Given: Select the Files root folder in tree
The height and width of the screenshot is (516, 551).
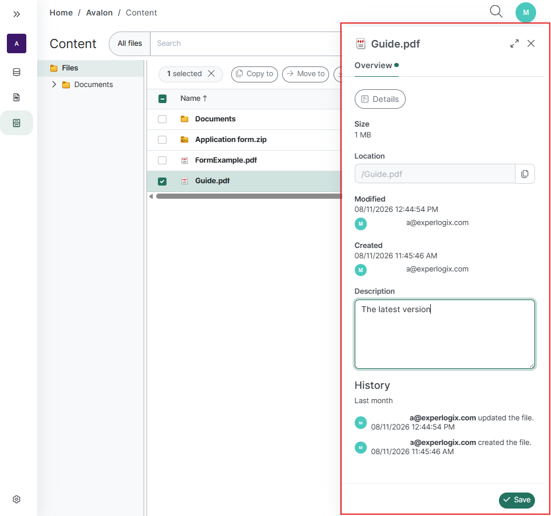Looking at the screenshot, I should (90, 68).
